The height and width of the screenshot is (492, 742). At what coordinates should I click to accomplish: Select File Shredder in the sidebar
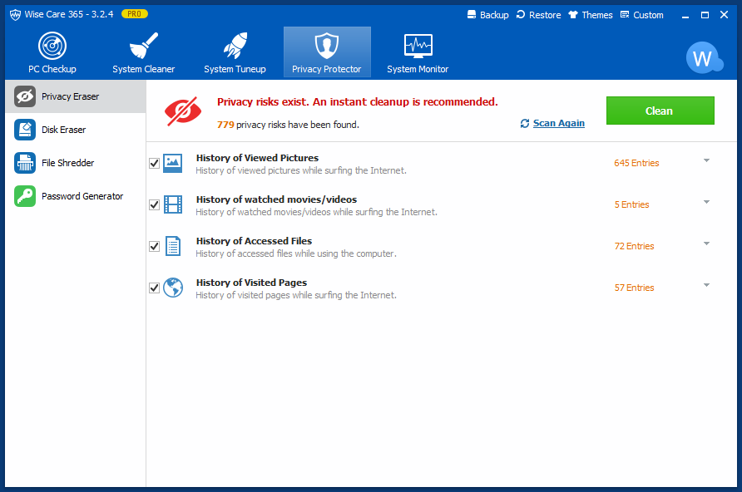point(76,163)
